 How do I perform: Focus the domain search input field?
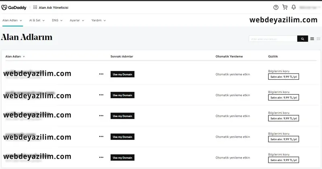[x=273, y=38]
